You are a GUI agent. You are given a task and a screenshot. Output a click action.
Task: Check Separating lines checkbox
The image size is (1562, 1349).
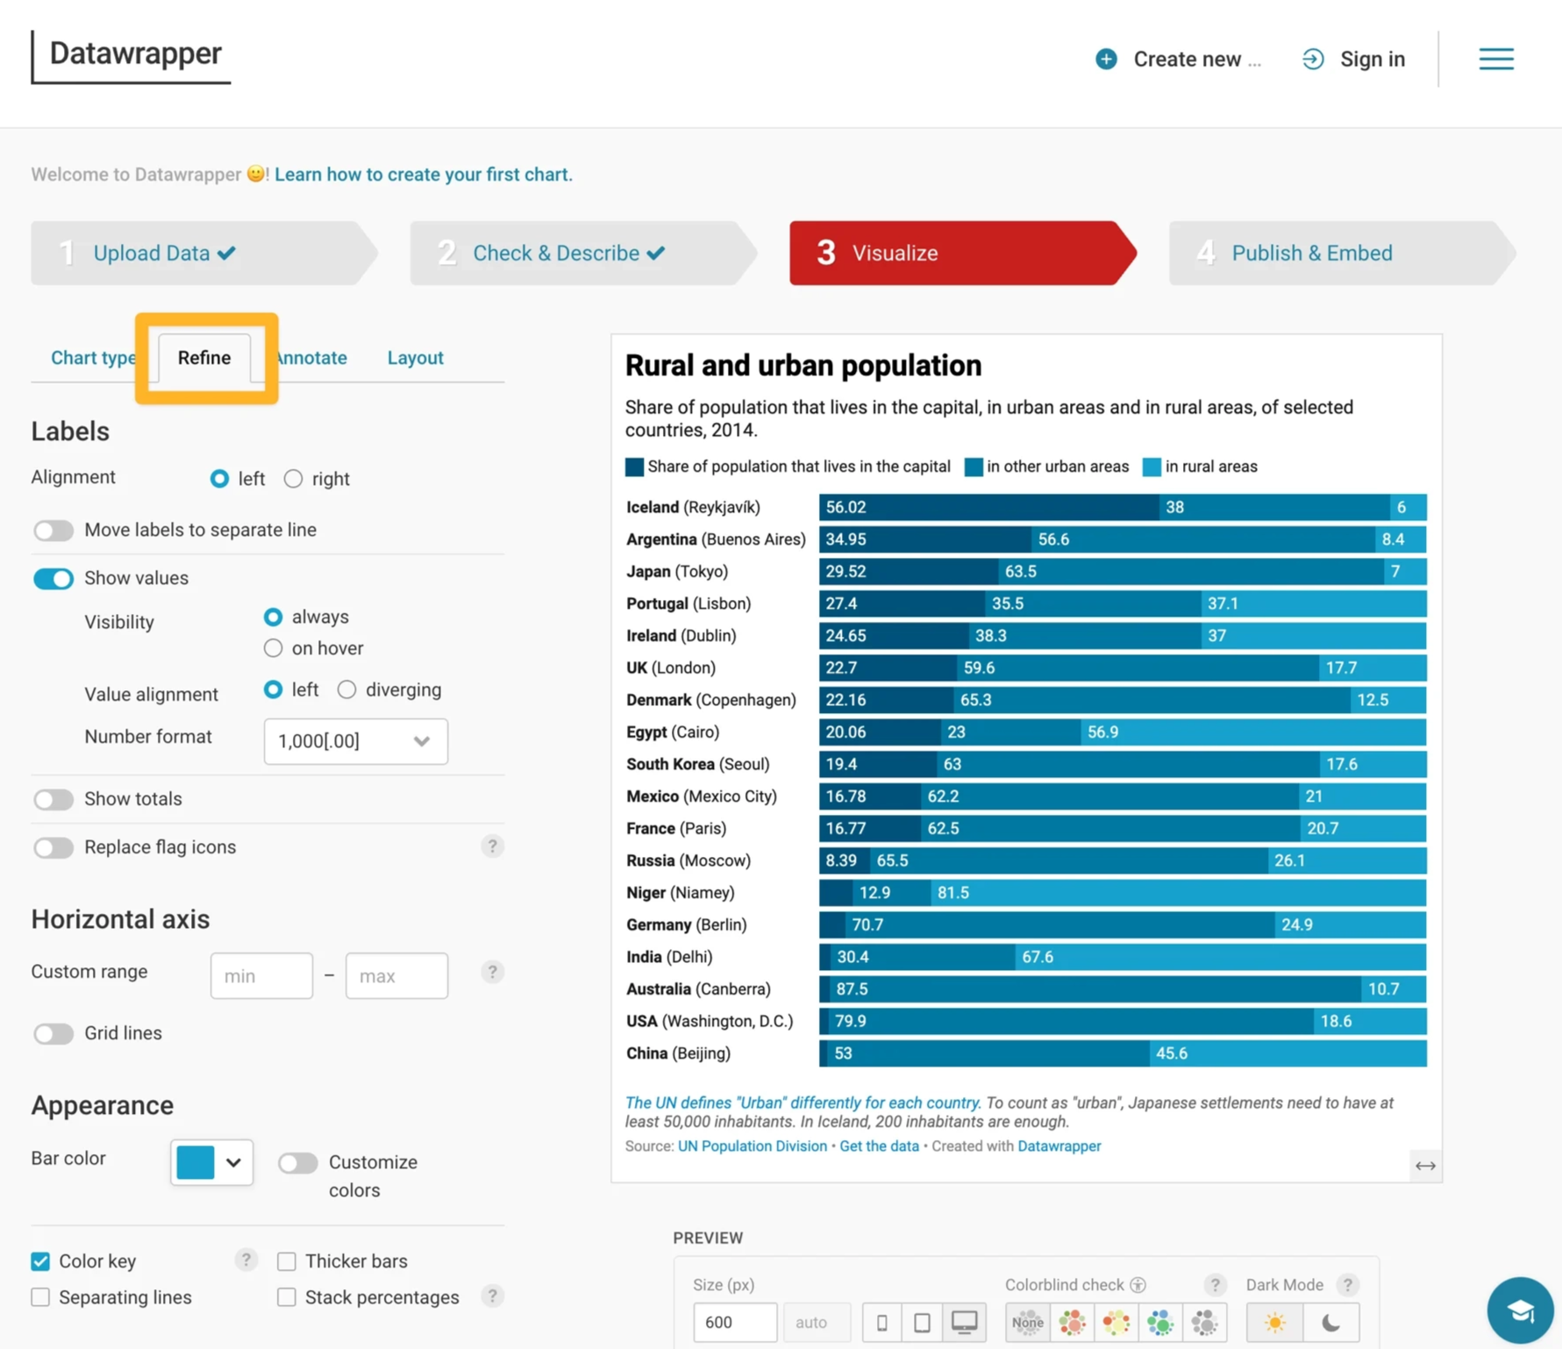pyautogui.click(x=40, y=1297)
